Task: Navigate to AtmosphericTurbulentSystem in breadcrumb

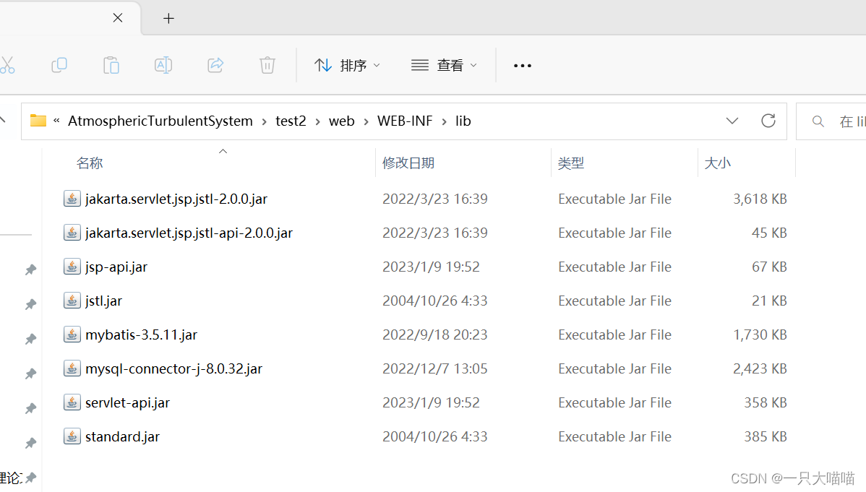Action: tap(160, 121)
